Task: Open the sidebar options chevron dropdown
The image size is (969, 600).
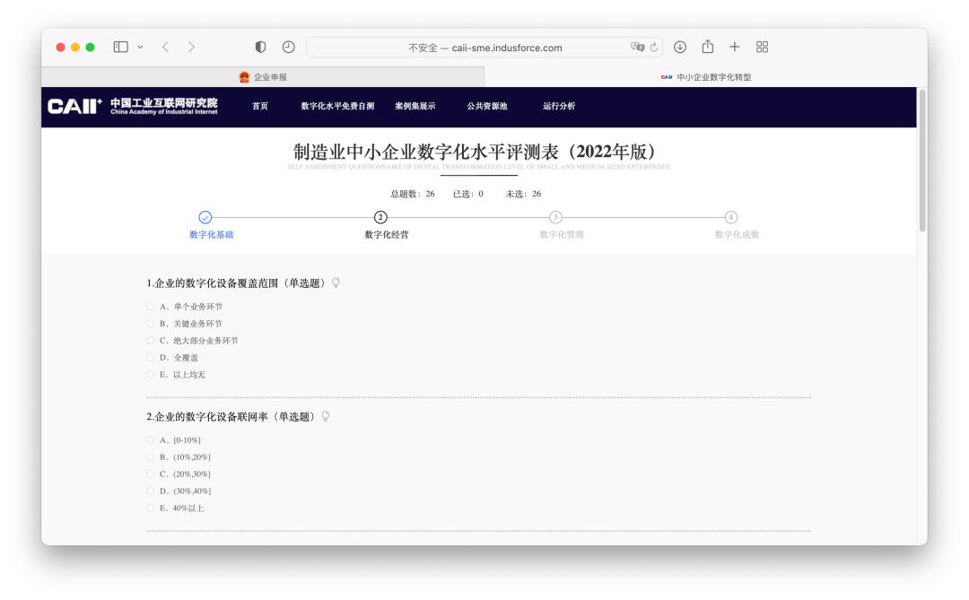Action: [140, 46]
